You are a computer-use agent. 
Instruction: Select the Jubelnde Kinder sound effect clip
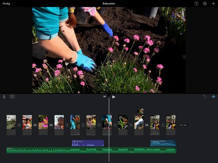click(163, 143)
